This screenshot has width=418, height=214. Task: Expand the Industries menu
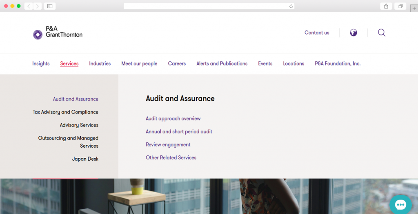[100, 63]
